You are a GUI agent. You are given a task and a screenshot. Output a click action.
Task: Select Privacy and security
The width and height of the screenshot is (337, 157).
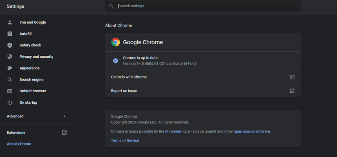click(x=36, y=57)
